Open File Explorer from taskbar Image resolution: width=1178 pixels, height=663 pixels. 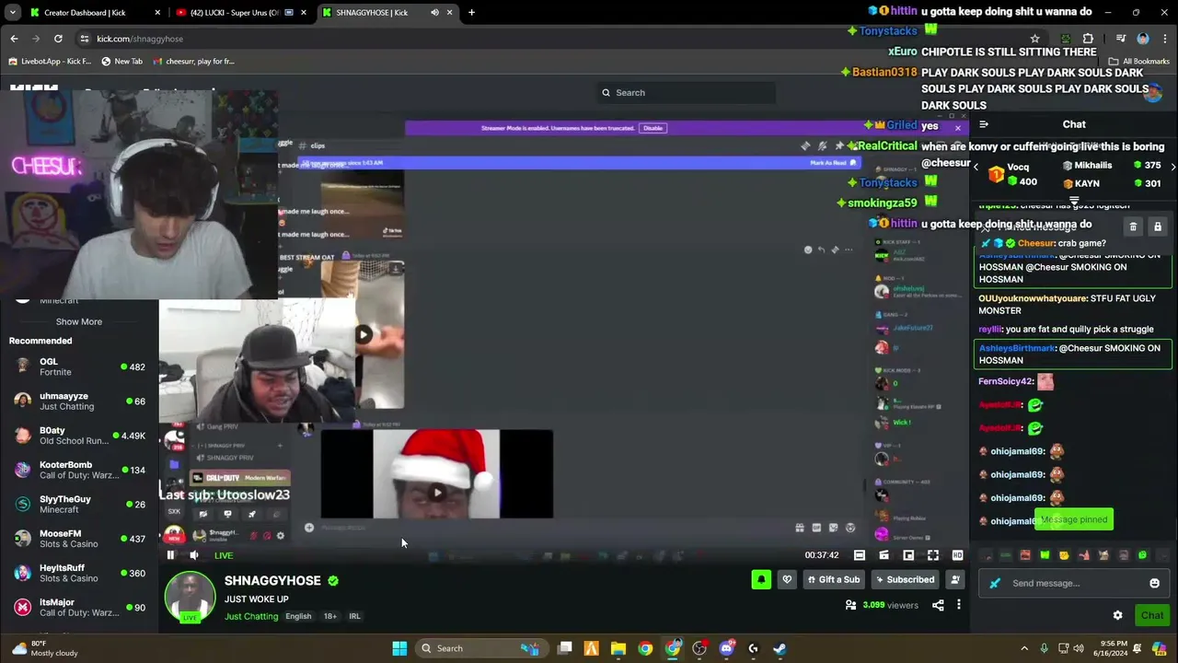click(x=618, y=648)
